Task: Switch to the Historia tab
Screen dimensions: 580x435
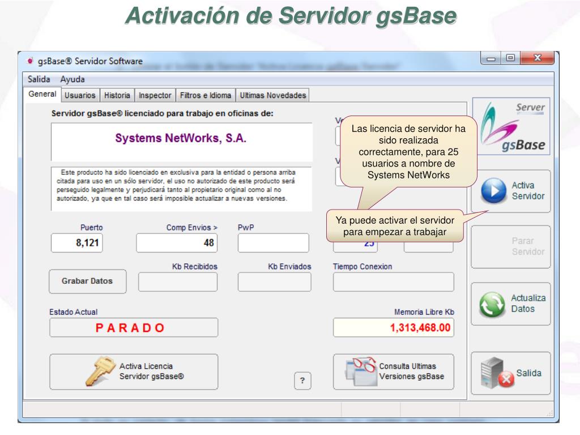Action: coord(117,95)
